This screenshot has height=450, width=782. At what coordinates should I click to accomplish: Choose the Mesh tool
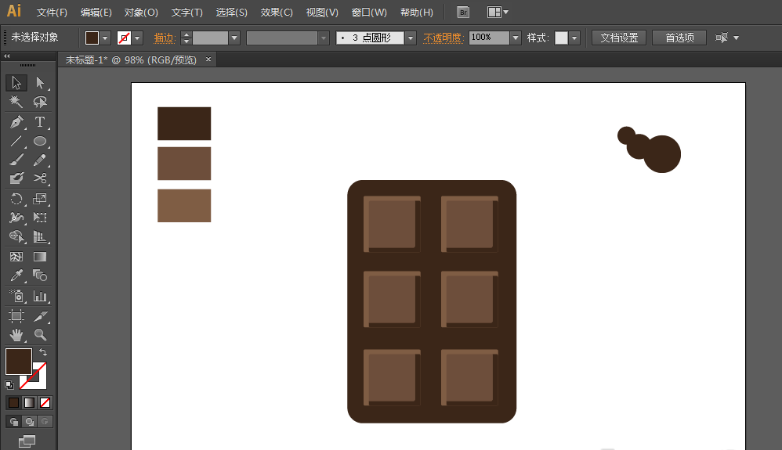[x=16, y=257]
